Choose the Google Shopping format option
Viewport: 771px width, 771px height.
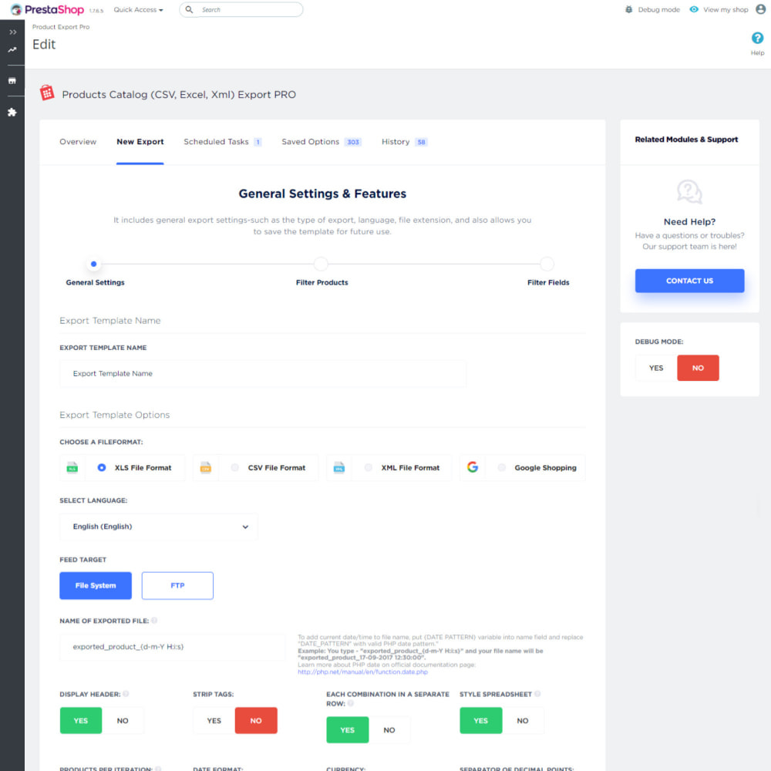(502, 467)
